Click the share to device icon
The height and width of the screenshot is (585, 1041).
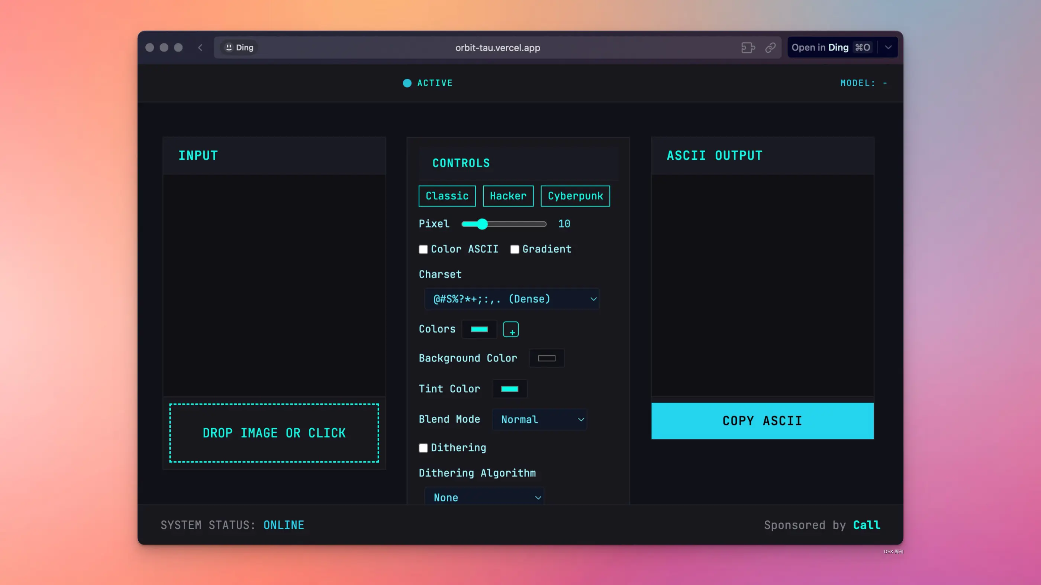pyautogui.click(x=748, y=48)
